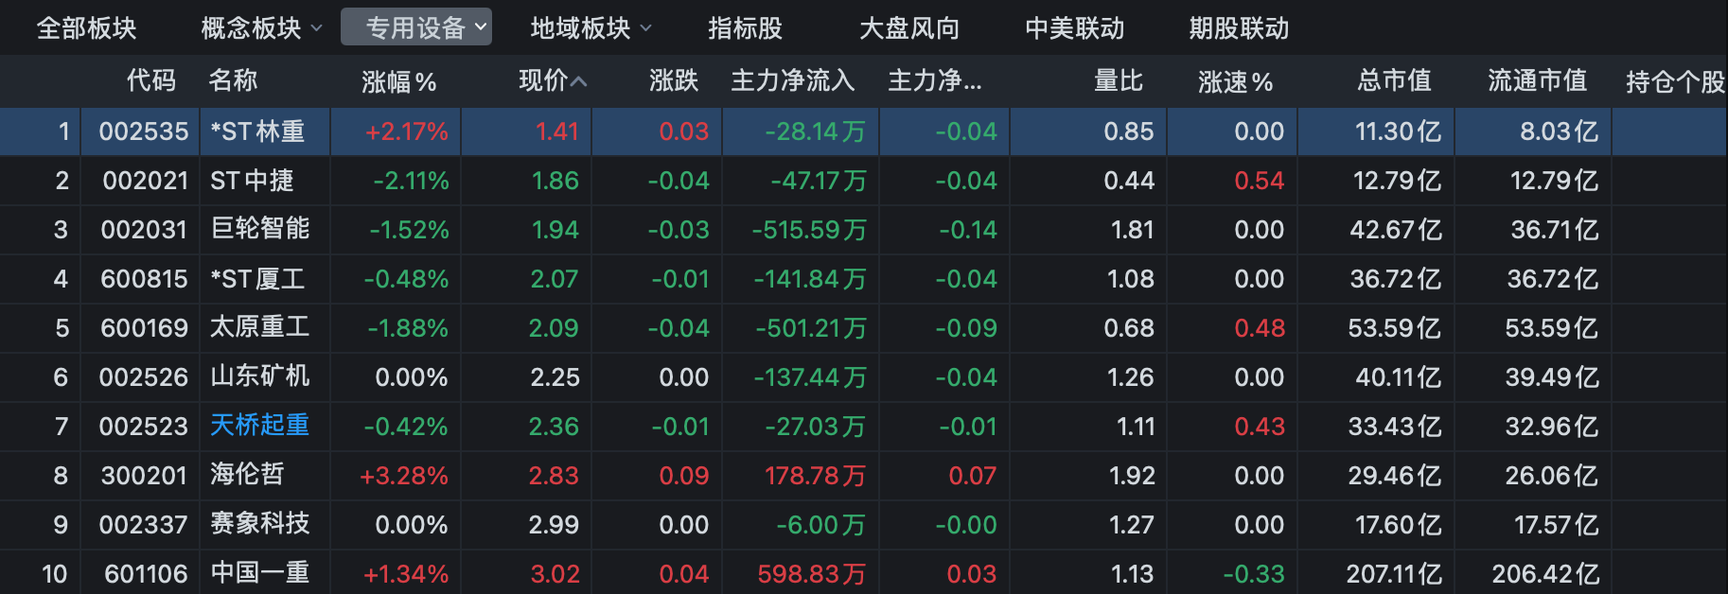This screenshot has width=1728, height=594.
Task: Sort by the 涨幅% column header
Action: [x=398, y=82]
